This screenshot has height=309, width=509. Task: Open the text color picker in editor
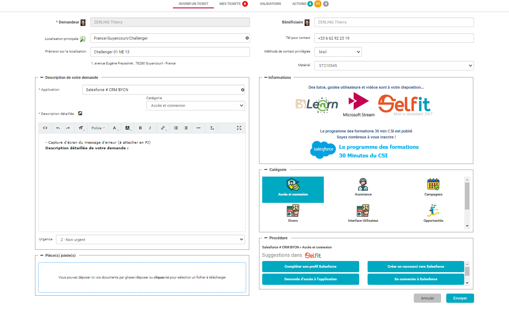pos(115,128)
